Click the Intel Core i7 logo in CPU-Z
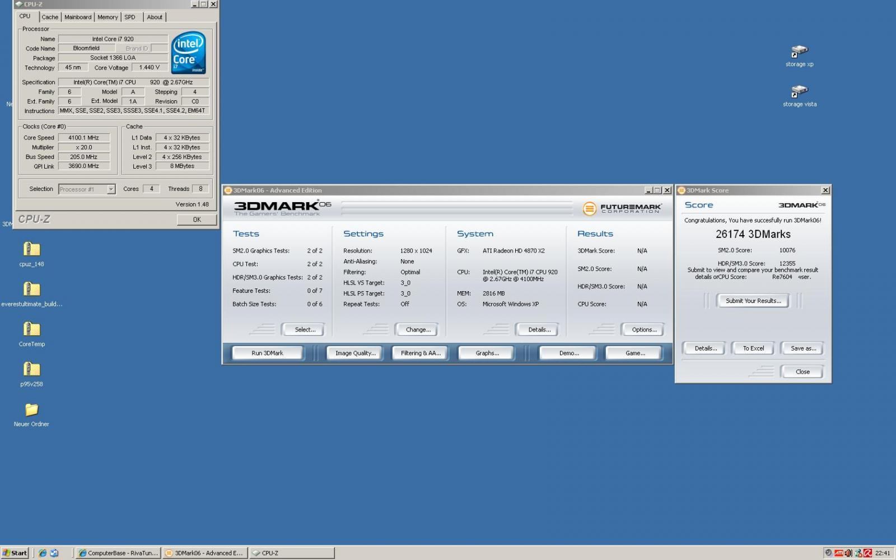 point(189,53)
